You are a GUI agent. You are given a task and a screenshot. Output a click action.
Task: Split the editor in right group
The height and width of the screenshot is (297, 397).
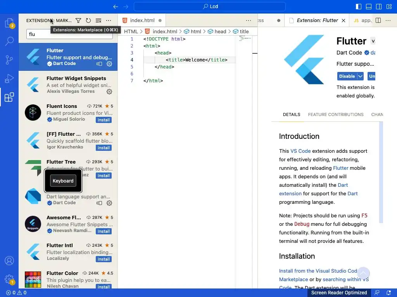pos(378,20)
